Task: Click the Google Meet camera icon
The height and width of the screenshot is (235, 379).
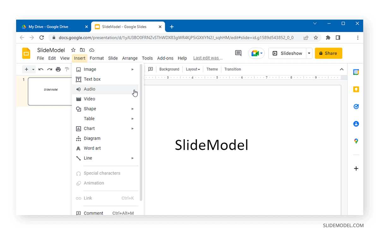Action: click(x=256, y=53)
